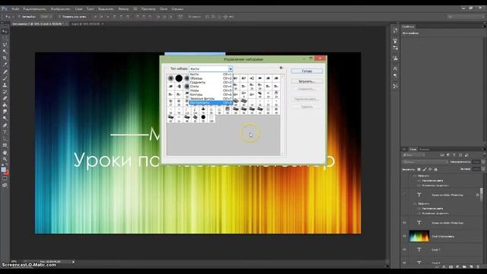Toggle Quick Mask mode icon
487x274 pixels.
[x=5, y=179]
